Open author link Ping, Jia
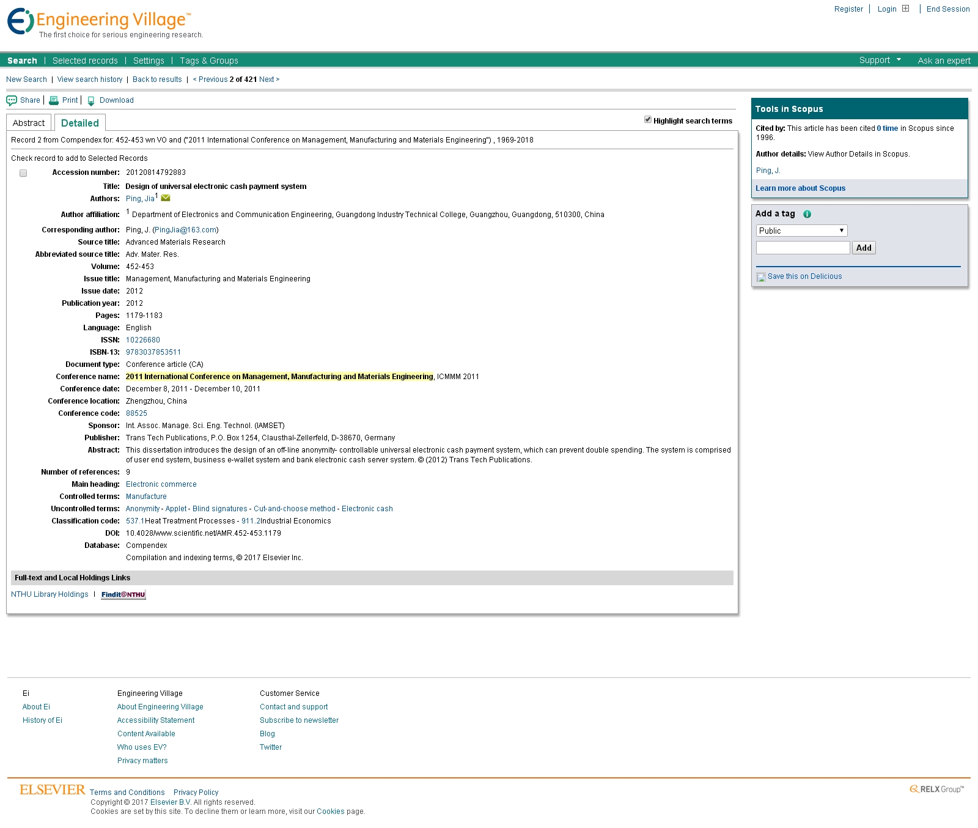Viewport: 978px width, 828px height. pos(140,199)
